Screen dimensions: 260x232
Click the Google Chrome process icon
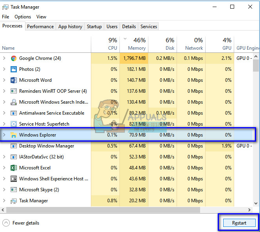click(x=14, y=58)
